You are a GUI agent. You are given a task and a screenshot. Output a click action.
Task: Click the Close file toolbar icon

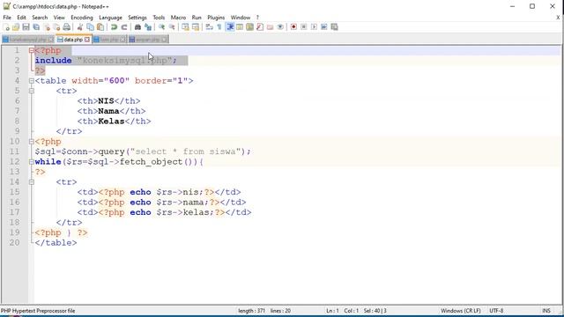pos(47,27)
